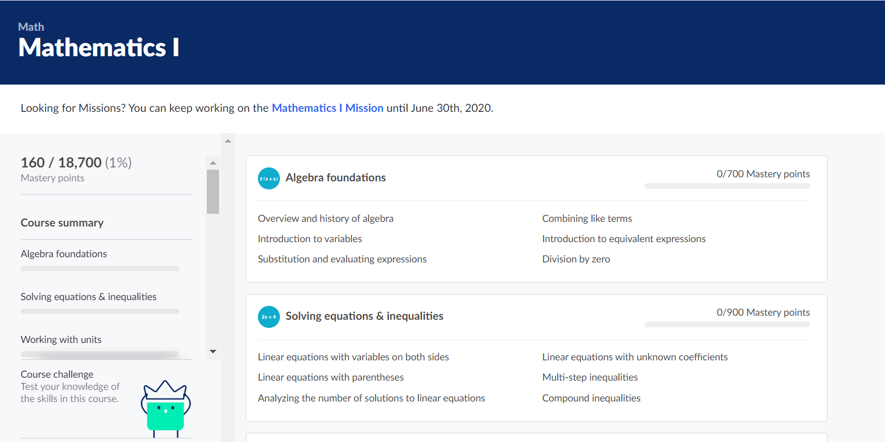This screenshot has height=442, width=885.
Task: Click the 0/900 Mastery points progress bar
Action: point(727,324)
